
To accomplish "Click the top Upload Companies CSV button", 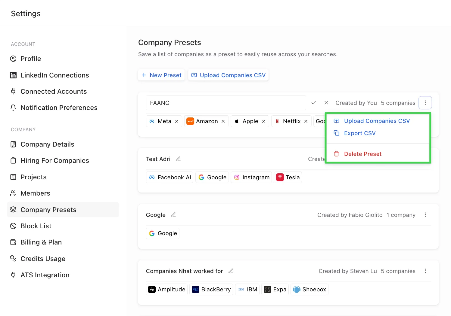I will coord(228,75).
